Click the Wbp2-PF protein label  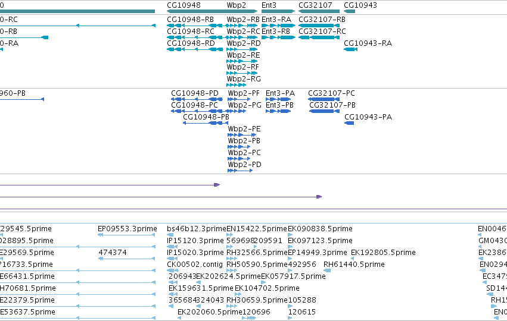pyautogui.click(x=244, y=93)
